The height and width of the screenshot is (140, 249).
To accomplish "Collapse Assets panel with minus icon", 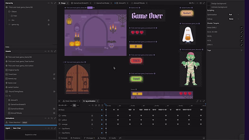I will pyautogui.click(x=45, y=51).
